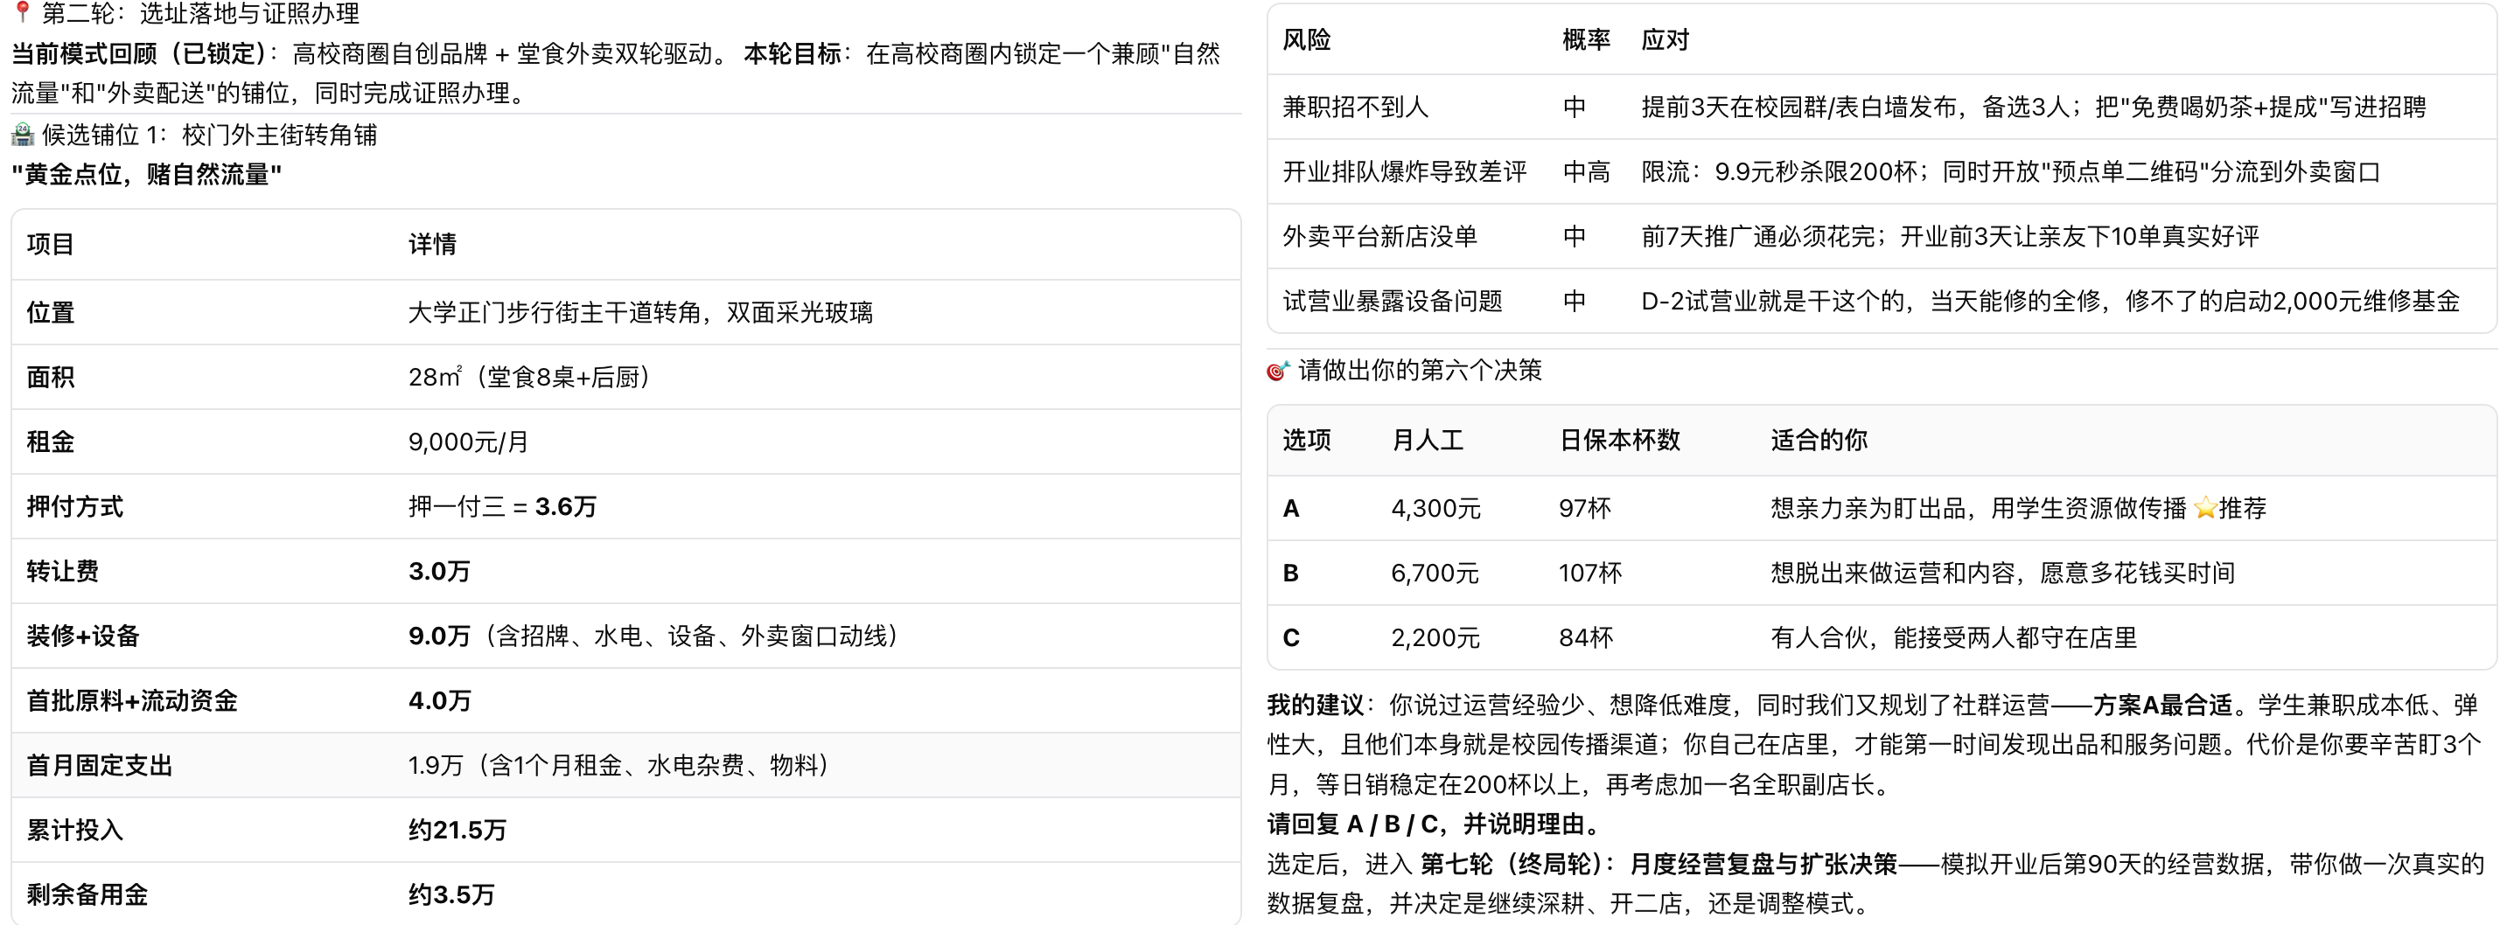Select the 应对 column header
2500x925 pixels.
click(x=1666, y=39)
